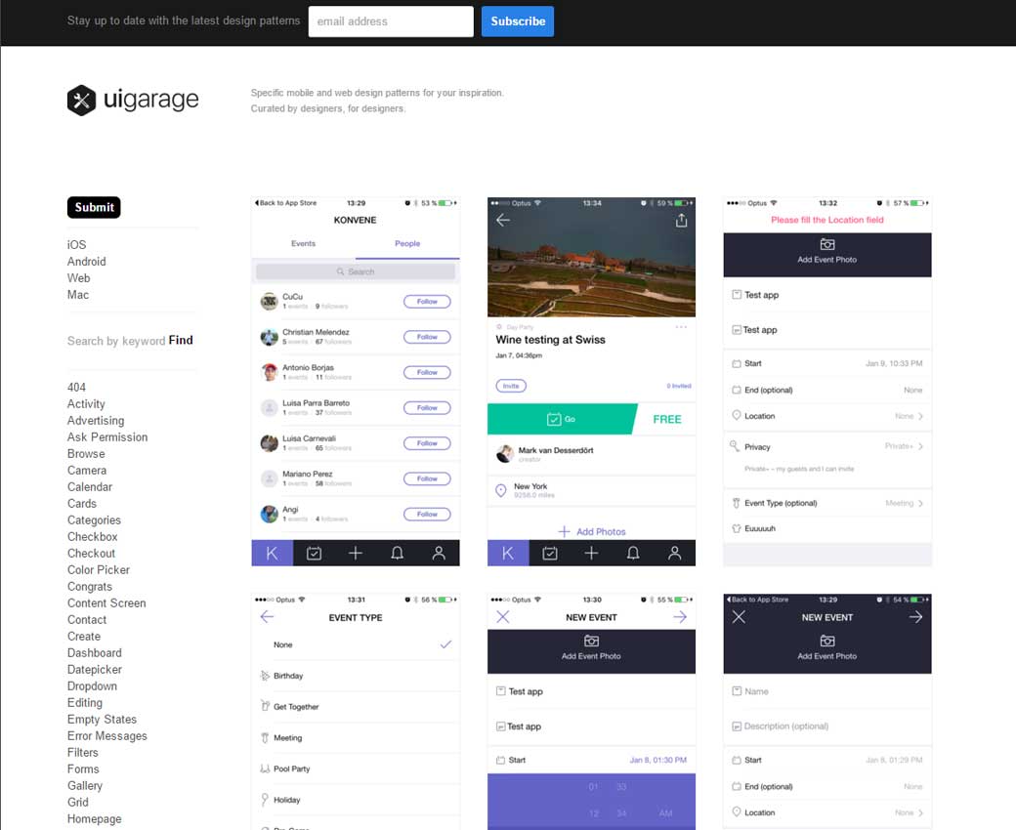
Task: Click the email address input field
Action: (391, 21)
